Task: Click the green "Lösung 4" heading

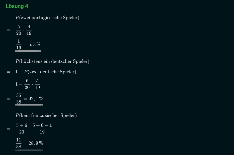Action: pyautogui.click(x=17, y=6)
